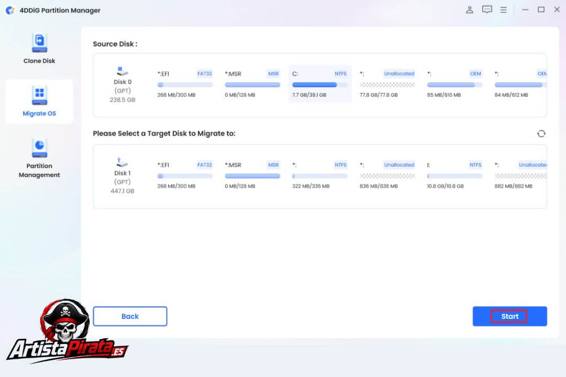Open the hamburger menu
The image size is (566, 377).
503,10
